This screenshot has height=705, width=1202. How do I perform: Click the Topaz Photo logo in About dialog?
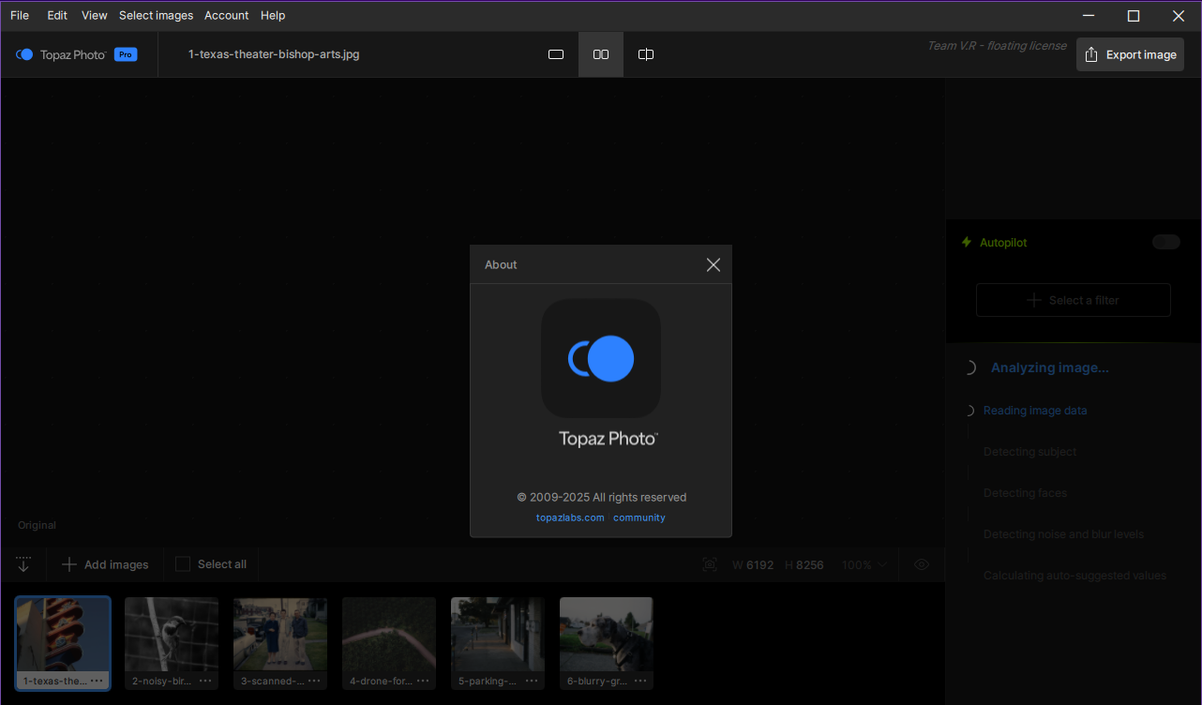[601, 358]
